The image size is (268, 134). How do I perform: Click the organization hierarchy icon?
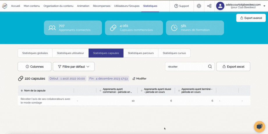coord(209,6)
